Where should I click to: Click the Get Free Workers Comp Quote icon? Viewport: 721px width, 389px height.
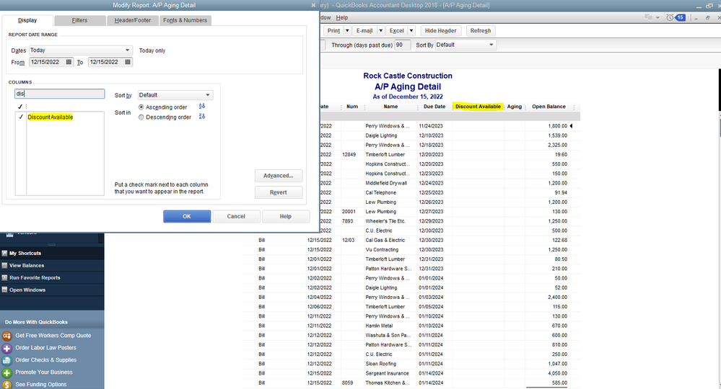(6, 336)
